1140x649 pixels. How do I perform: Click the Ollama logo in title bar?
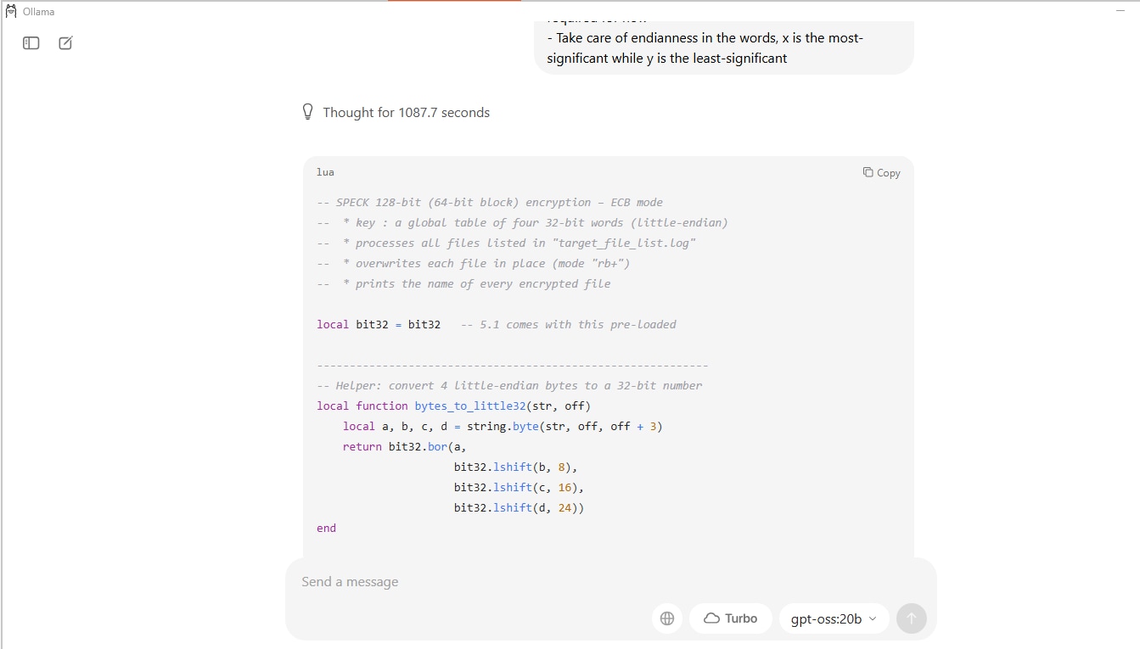pyautogui.click(x=11, y=11)
